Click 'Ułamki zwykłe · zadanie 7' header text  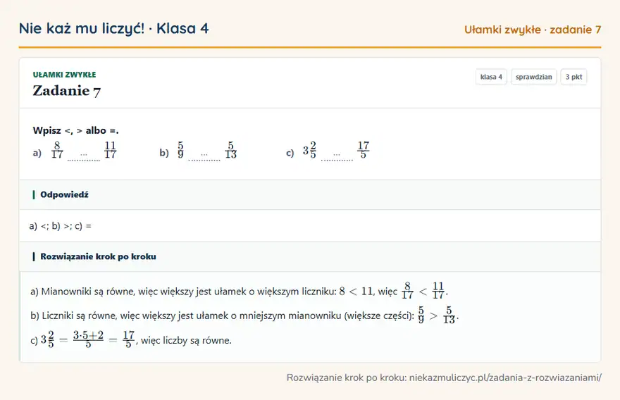pyautogui.click(x=533, y=30)
